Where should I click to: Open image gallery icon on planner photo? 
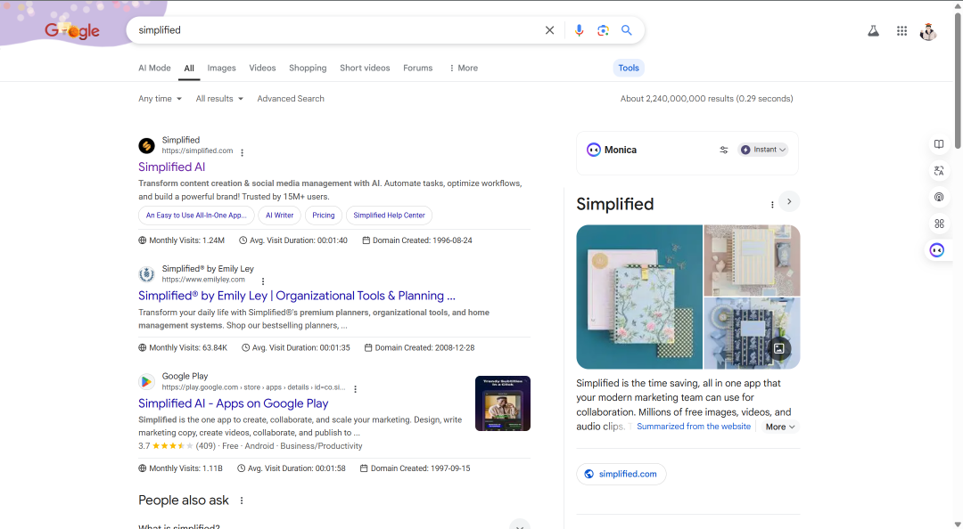778,348
